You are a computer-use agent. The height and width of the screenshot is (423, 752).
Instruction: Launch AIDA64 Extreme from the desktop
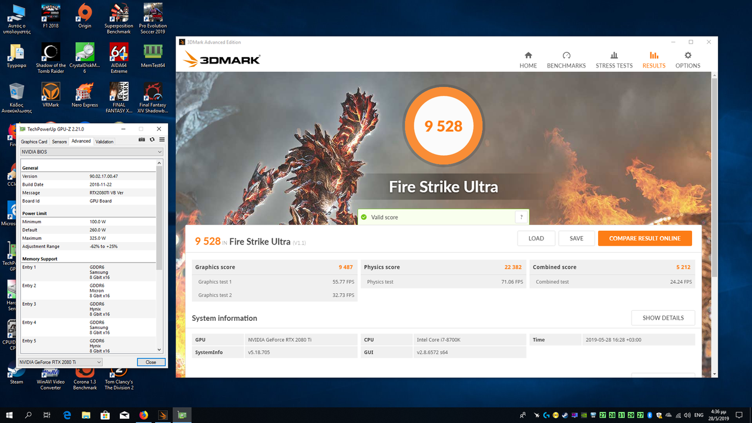coord(119,58)
